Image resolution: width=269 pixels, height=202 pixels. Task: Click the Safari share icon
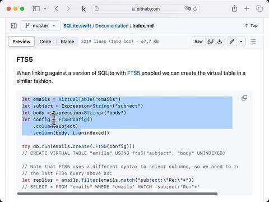tap(234, 8)
